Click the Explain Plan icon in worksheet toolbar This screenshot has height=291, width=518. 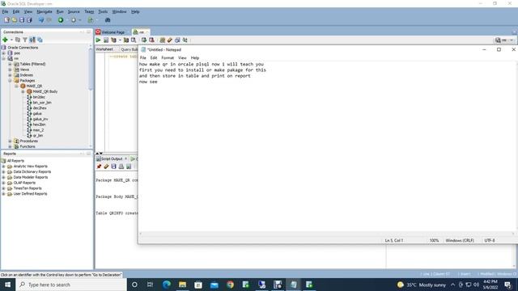pyautogui.click(x=113, y=40)
